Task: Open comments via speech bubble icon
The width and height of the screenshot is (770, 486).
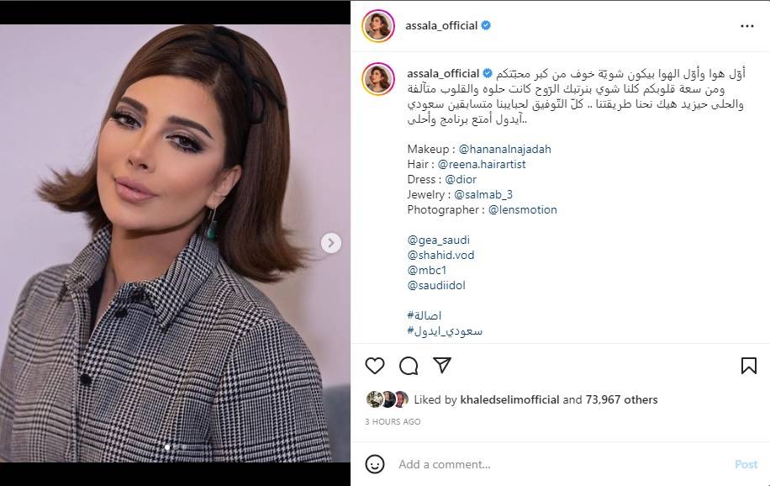Action: click(x=409, y=366)
